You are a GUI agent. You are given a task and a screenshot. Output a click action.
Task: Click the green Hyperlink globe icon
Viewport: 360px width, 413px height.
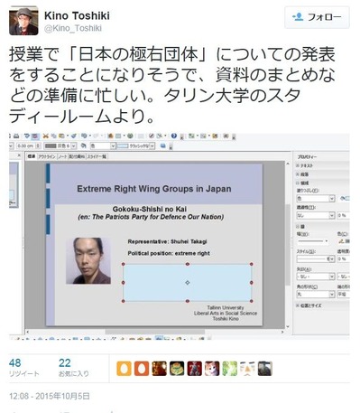click(130, 136)
